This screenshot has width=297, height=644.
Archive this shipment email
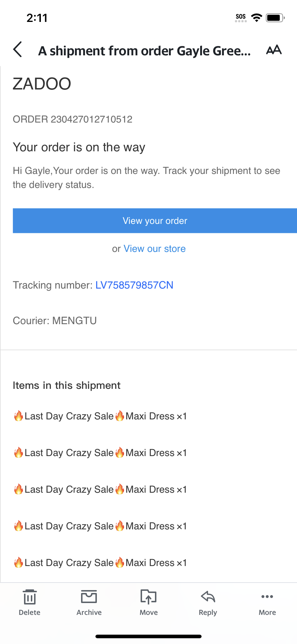click(89, 603)
